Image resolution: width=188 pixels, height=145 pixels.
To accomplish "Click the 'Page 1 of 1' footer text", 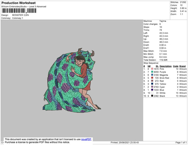I will 181,142.
